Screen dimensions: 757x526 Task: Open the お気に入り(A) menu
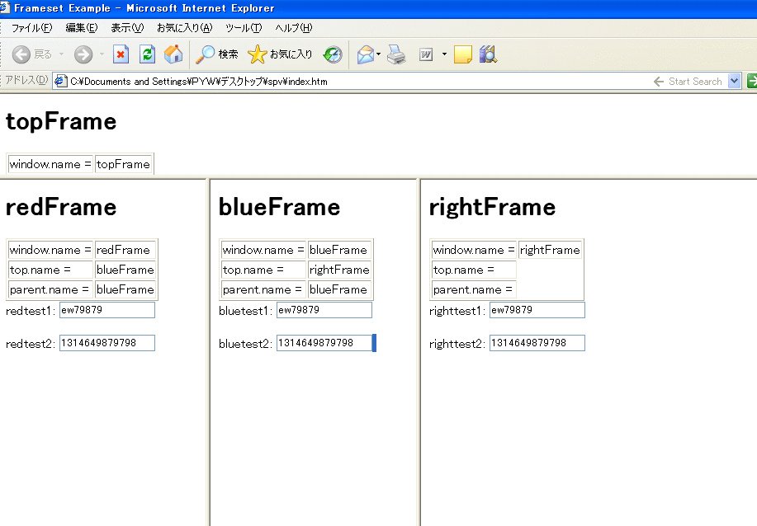[184, 28]
